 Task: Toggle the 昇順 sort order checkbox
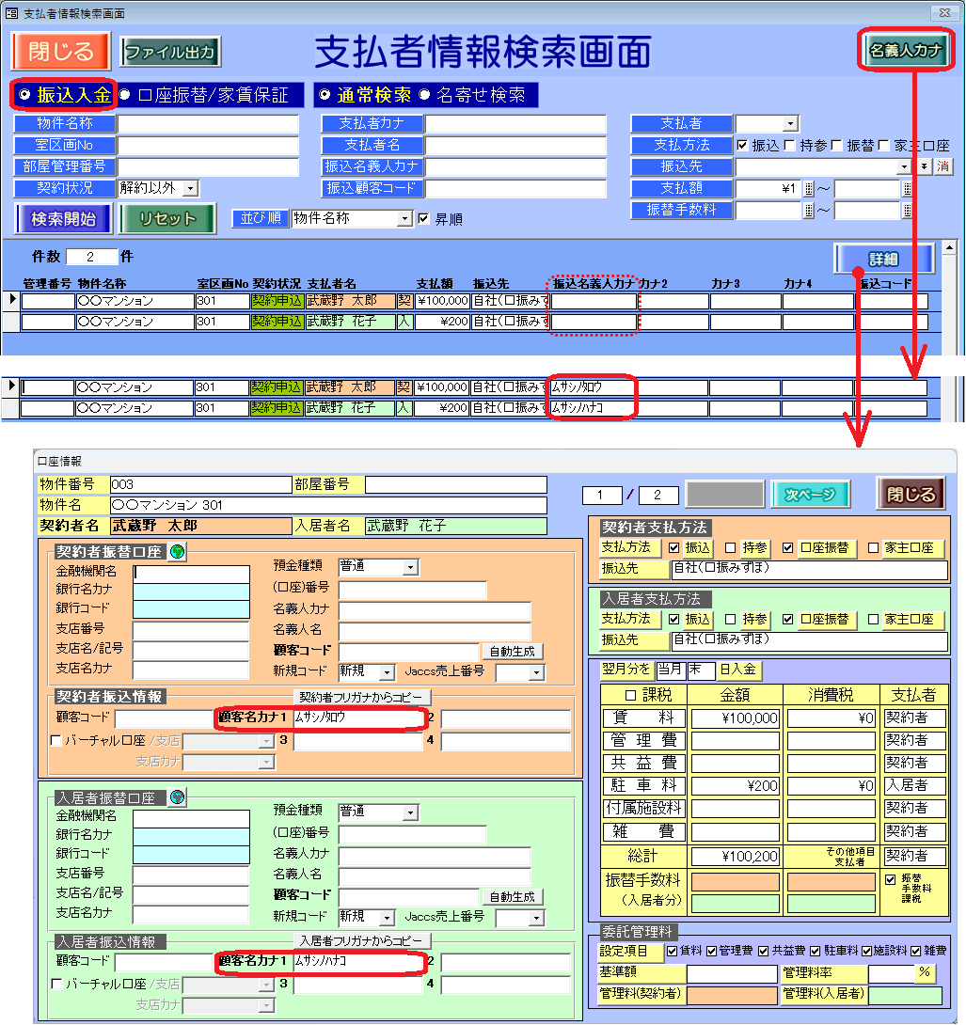423,219
